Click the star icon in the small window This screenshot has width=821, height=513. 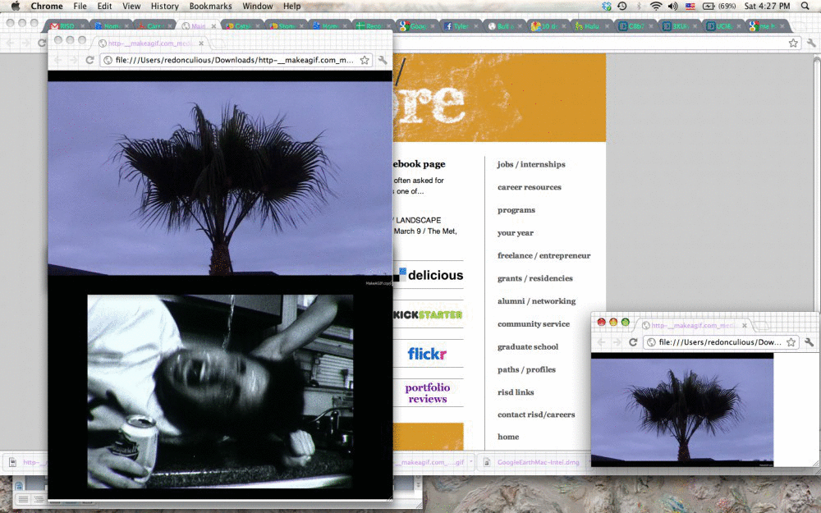pos(791,342)
